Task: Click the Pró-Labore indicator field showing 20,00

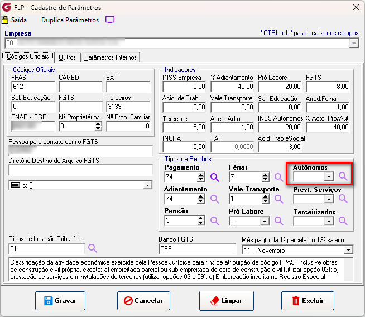Action: click(280, 87)
